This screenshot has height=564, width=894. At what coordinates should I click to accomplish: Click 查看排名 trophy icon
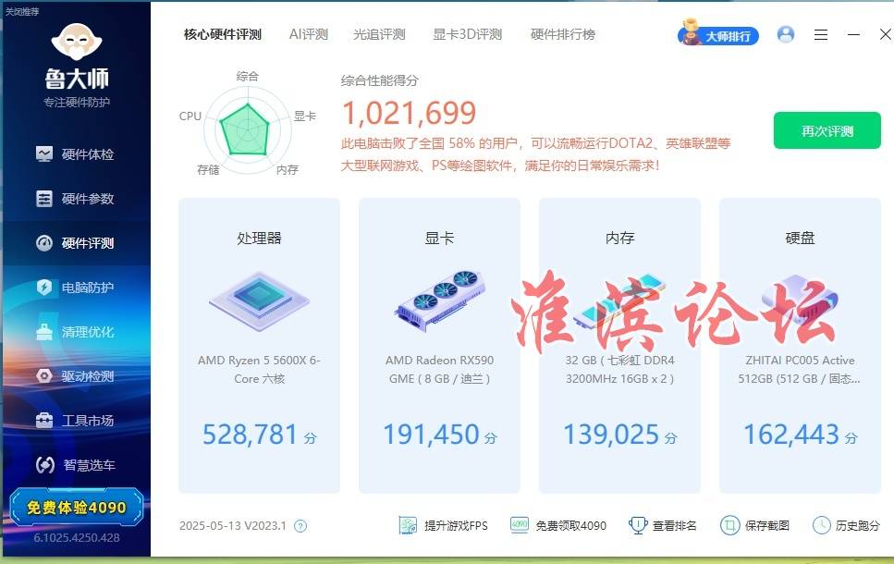coord(637,525)
